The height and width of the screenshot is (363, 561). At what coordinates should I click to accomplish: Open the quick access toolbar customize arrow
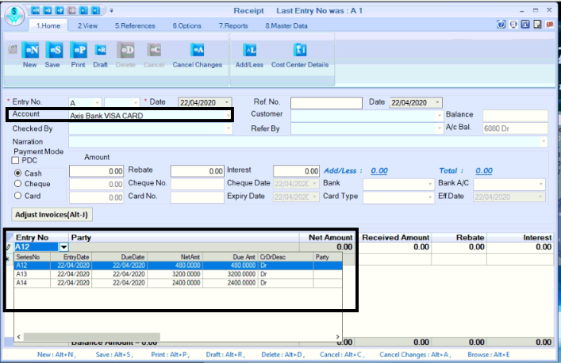tap(112, 11)
